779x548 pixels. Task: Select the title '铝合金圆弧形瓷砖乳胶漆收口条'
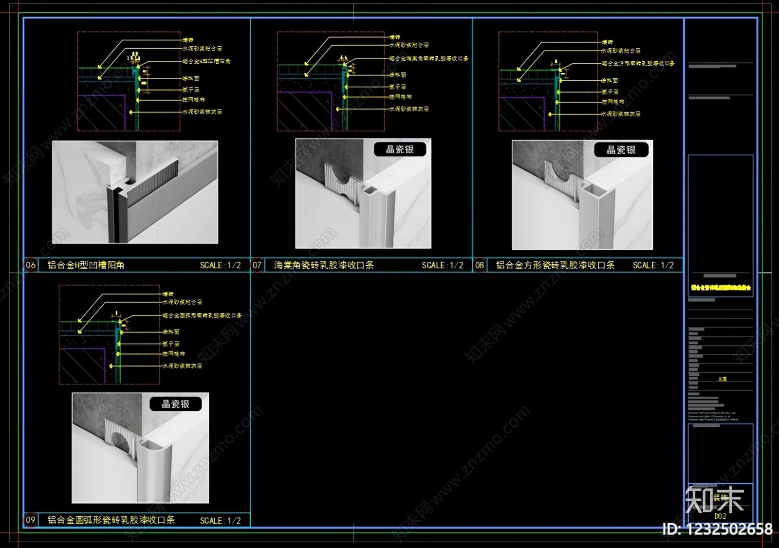pyautogui.click(x=111, y=520)
